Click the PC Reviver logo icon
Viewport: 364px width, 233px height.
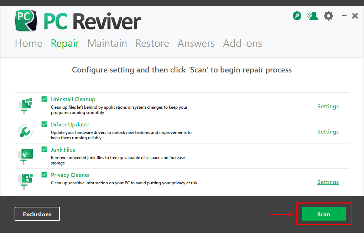(x=26, y=21)
